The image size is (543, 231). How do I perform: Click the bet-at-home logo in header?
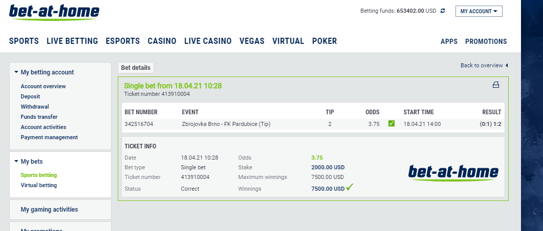coord(54,12)
